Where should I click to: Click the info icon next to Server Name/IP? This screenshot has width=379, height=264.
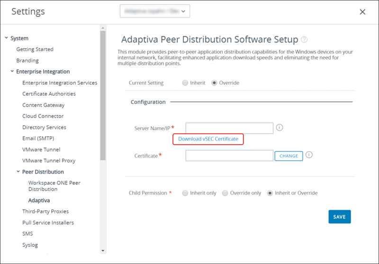pyautogui.click(x=280, y=128)
